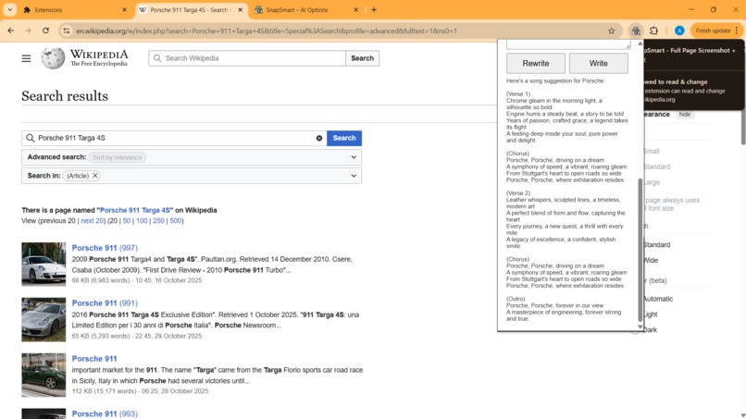Click the header Search button
The image size is (746, 419).
point(362,58)
